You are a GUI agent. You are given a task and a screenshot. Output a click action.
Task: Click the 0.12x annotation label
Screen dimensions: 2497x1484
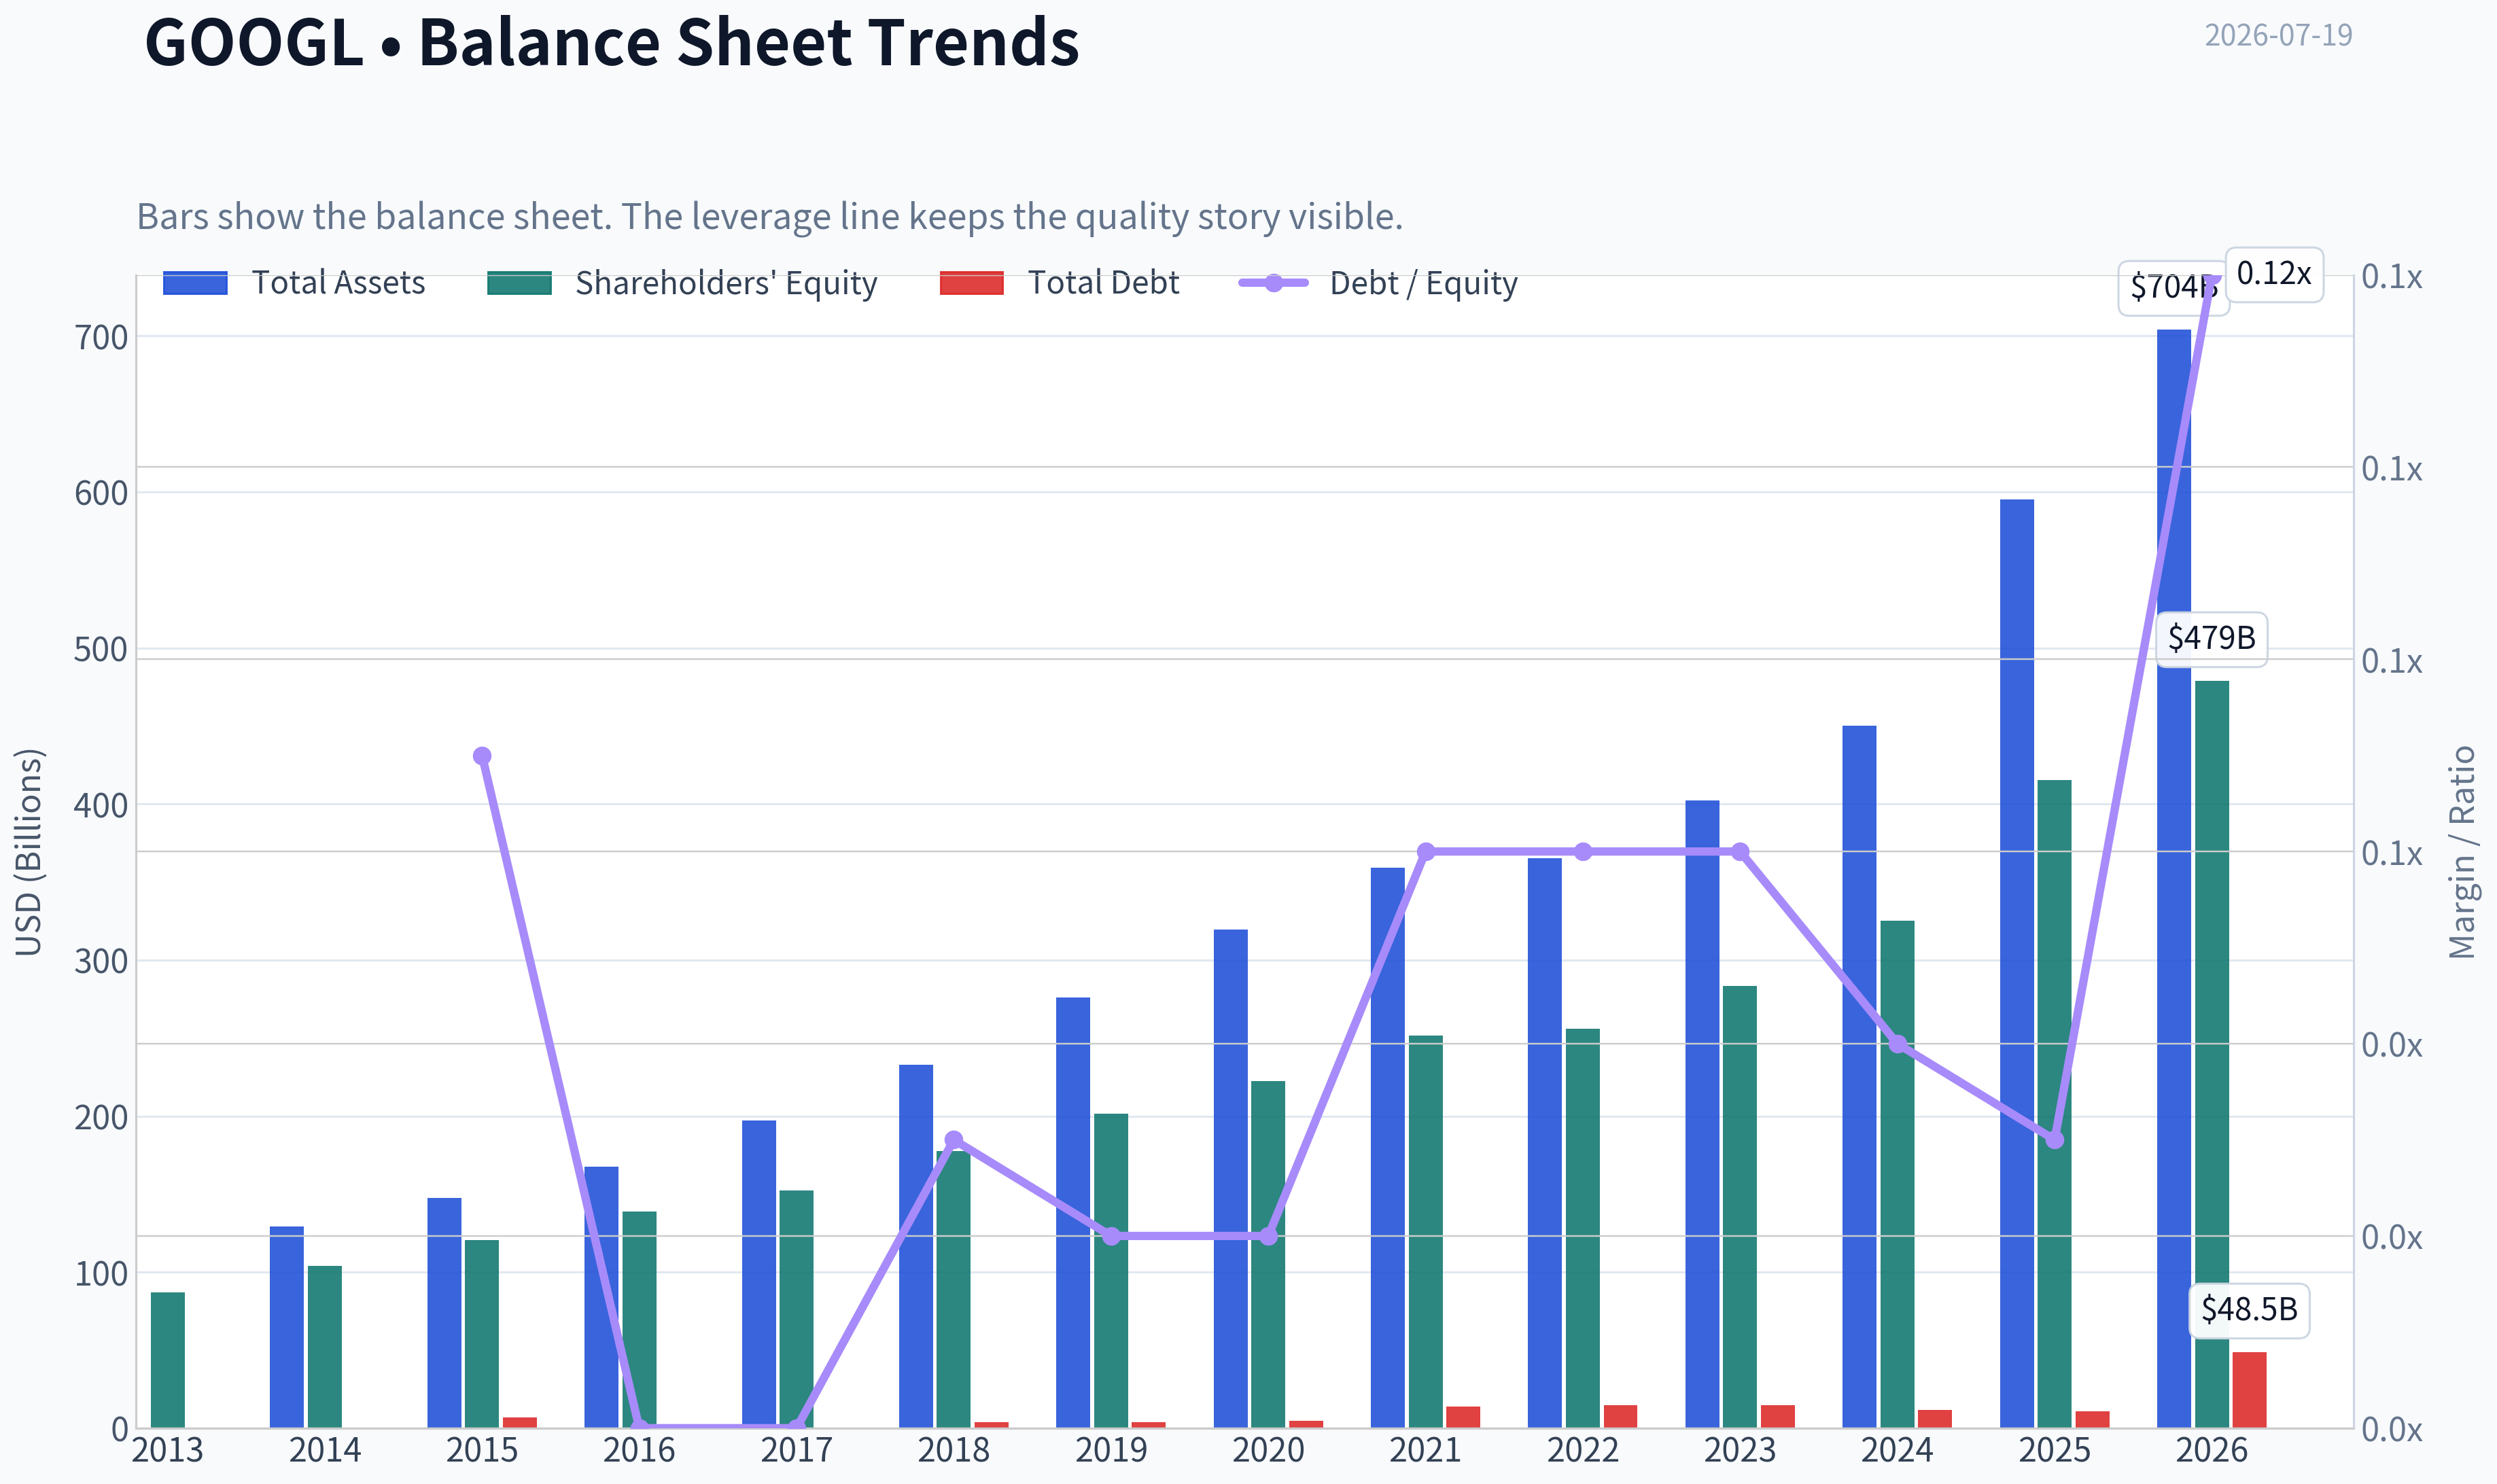tap(2274, 274)
